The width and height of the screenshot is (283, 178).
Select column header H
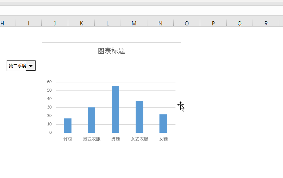pos(7,24)
